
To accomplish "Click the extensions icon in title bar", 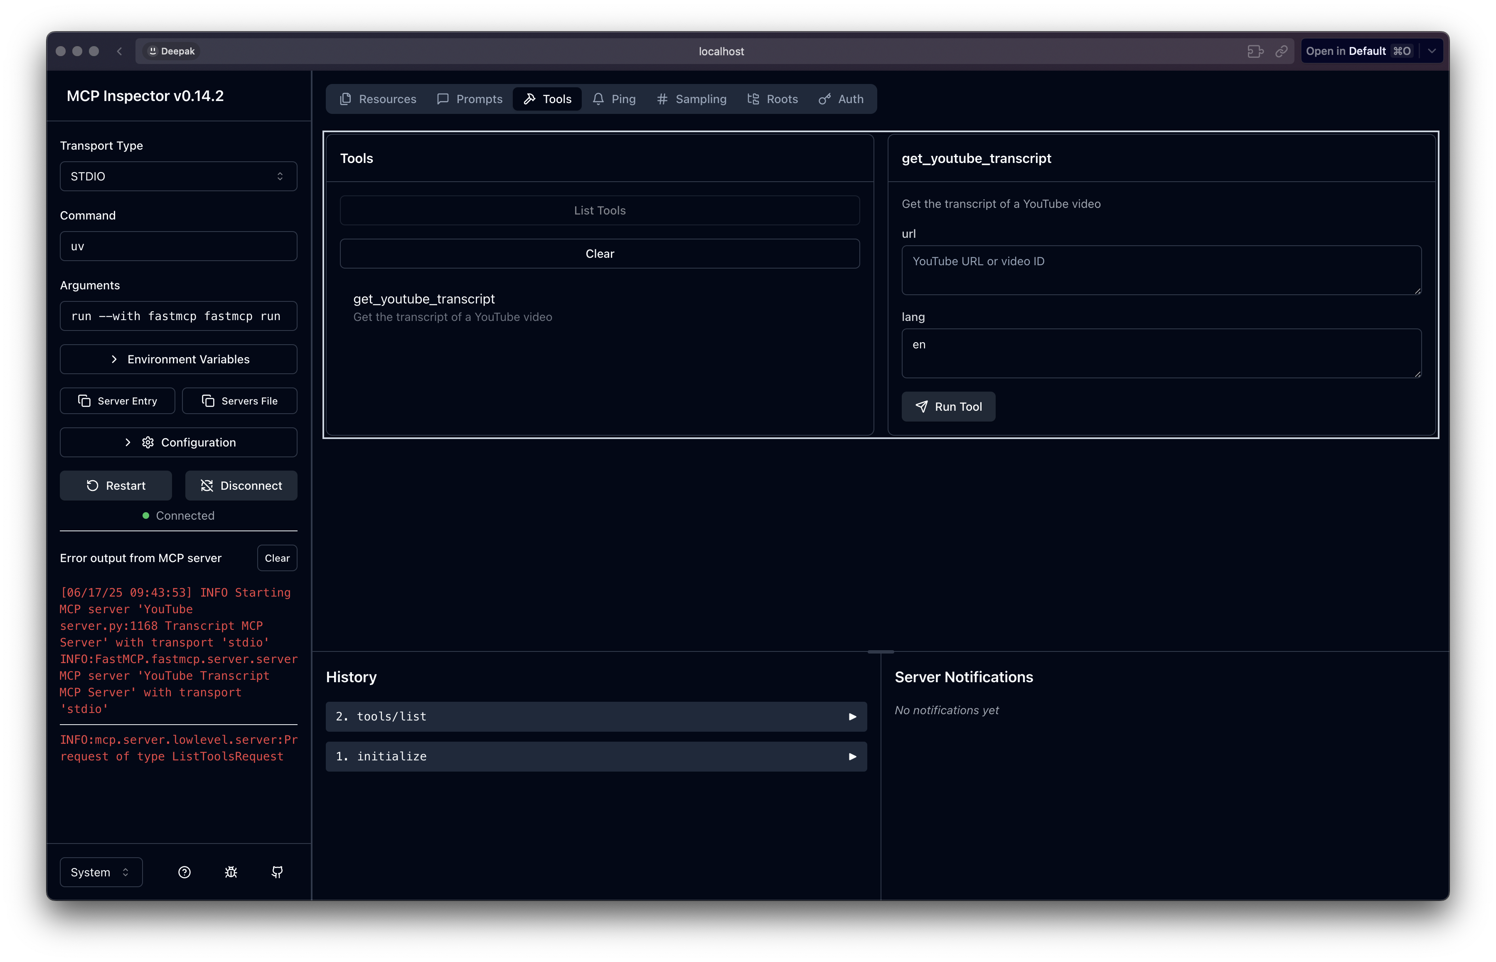I will pos(1255,51).
